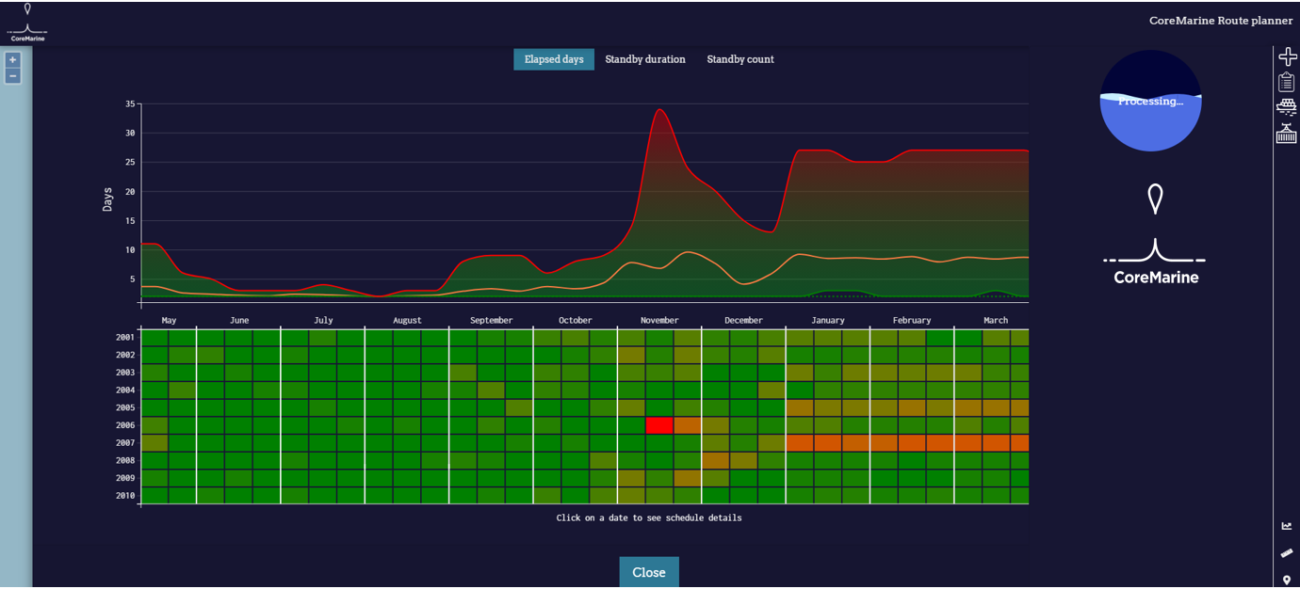Viewport: 1300px width, 589px height.
Task: Select the bright red heatmap cell in 2006 November
Action: [659, 425]
